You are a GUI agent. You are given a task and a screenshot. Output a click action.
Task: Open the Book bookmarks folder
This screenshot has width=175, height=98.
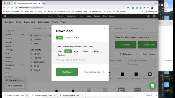(7, 11)
